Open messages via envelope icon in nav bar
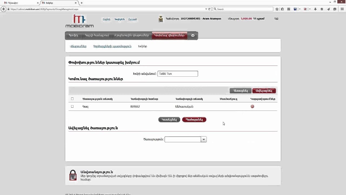 click(193, 35)
